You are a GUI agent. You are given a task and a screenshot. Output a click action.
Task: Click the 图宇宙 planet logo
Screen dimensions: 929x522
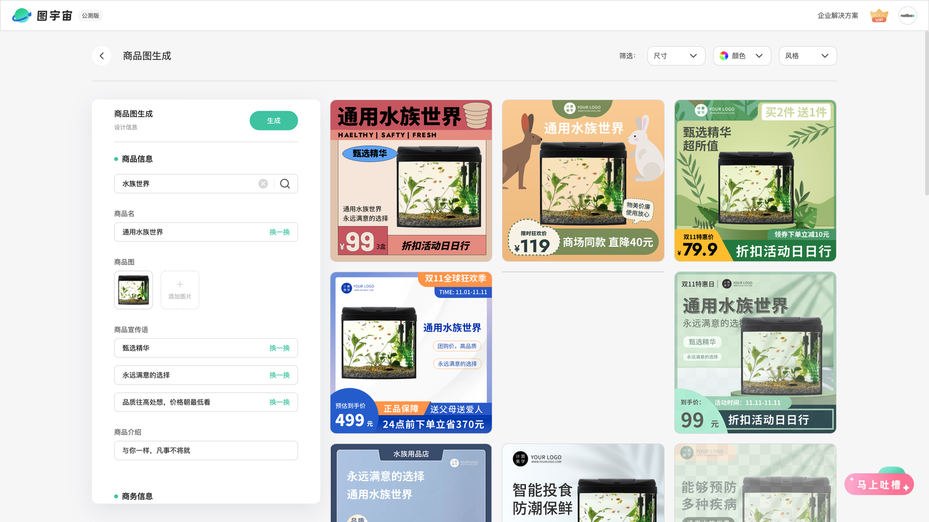22,15
